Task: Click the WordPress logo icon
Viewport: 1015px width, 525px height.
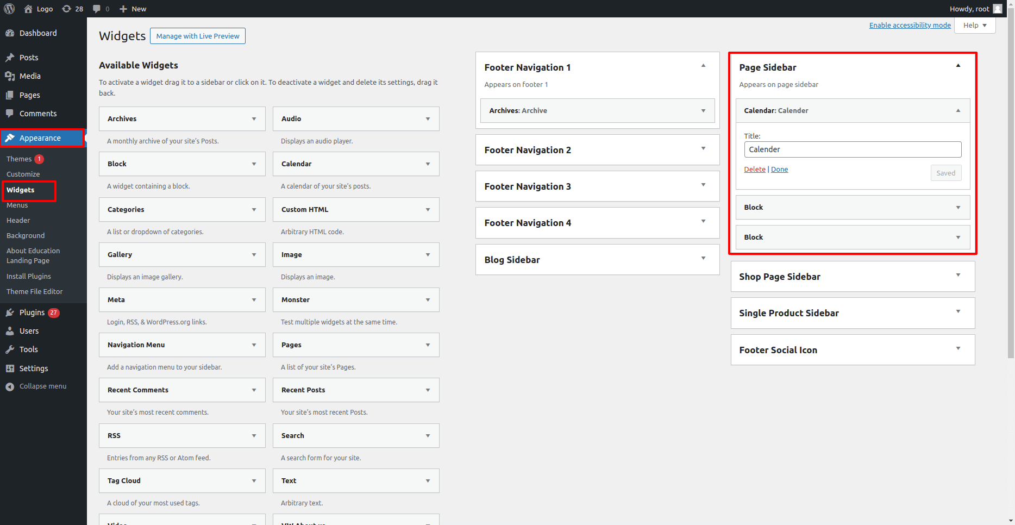Action: click(9, 9)
